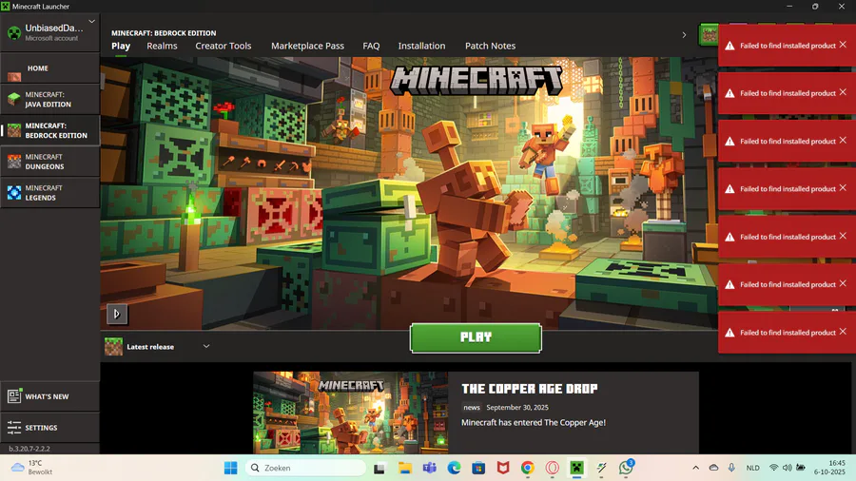Play the hero banner animation

[x=117, y=314]
